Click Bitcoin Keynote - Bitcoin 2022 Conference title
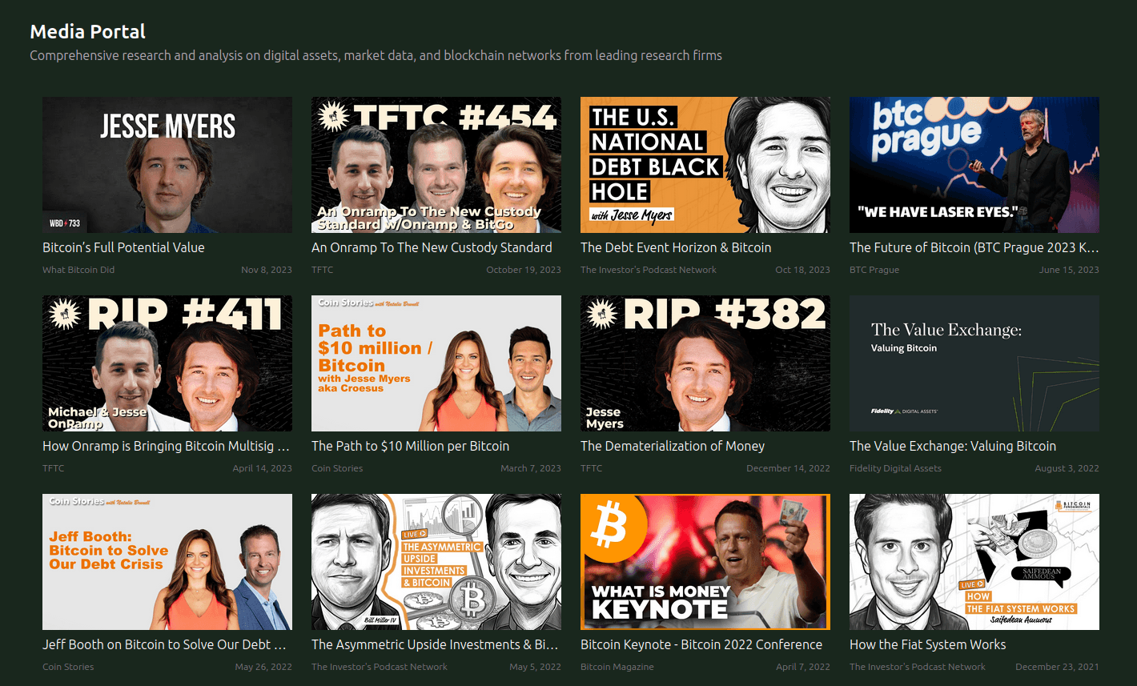 (x=701, y=644)
